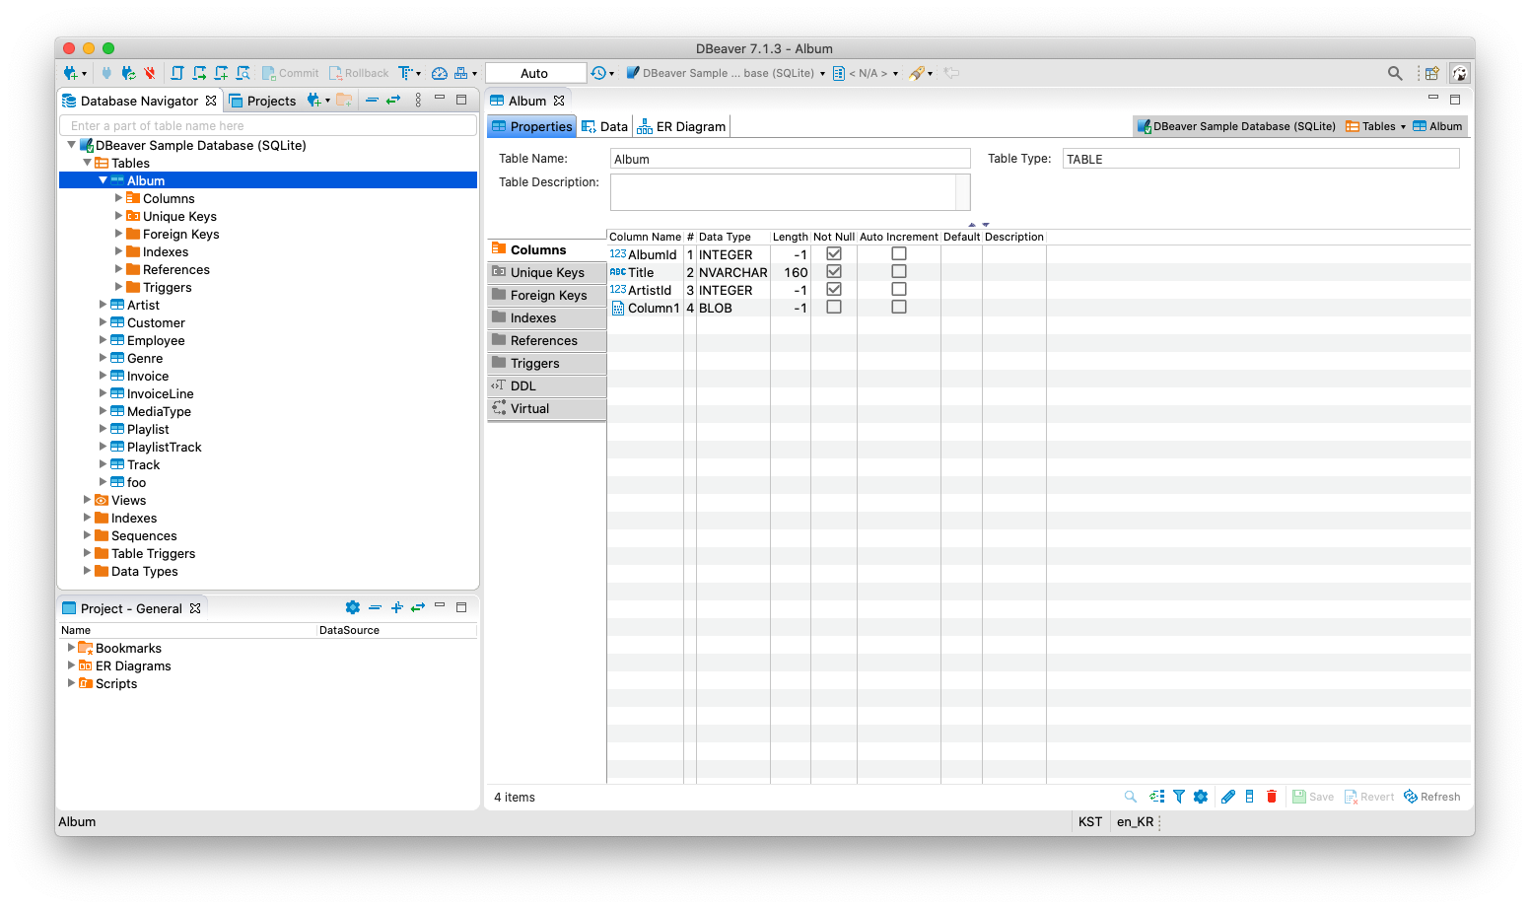Click the Open Perspective icon at top right

pos(1432,73)
